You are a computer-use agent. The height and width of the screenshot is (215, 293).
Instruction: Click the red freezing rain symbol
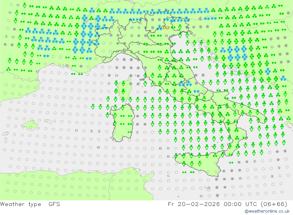166,28
